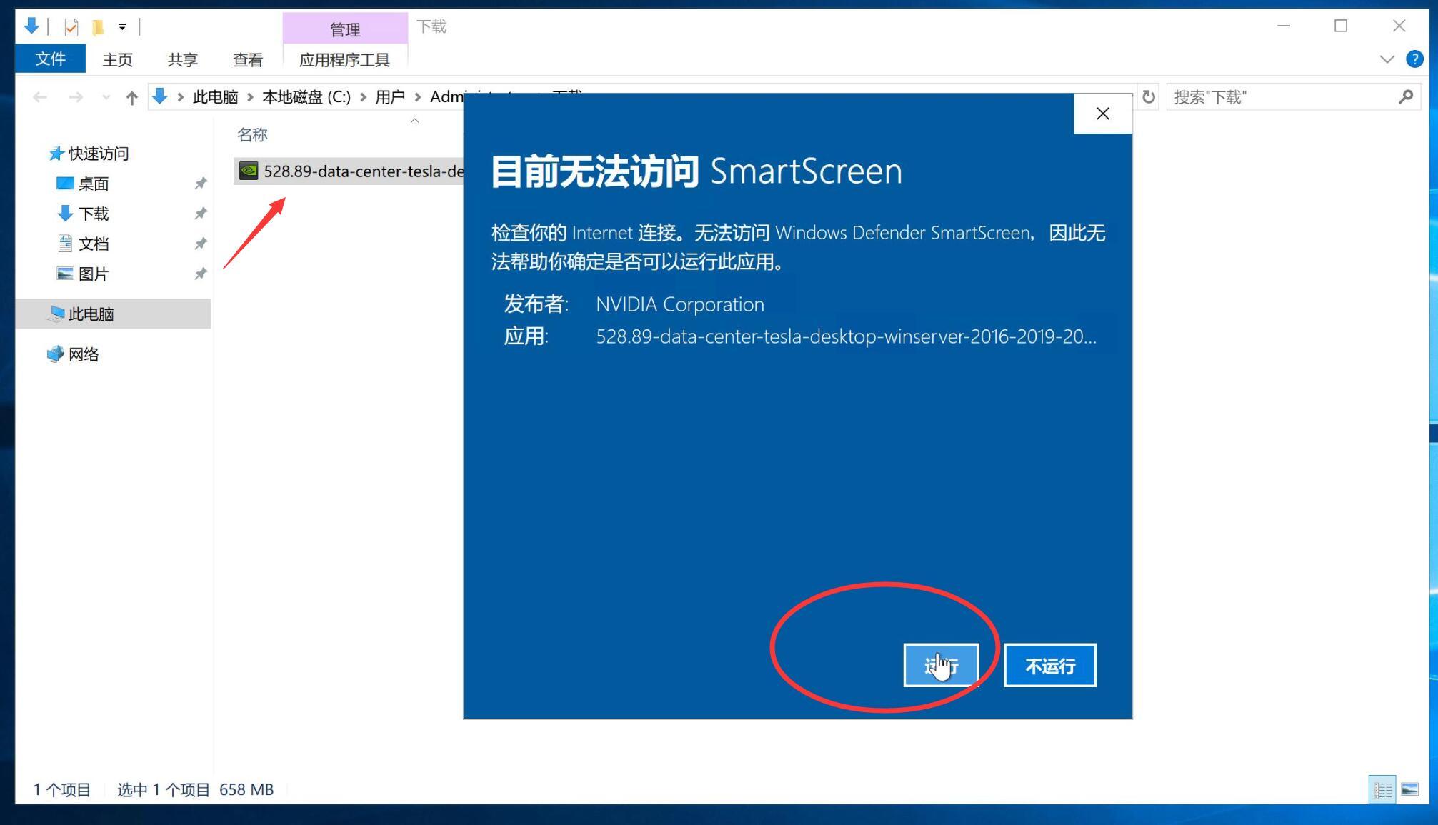Click 此电脑 in the address bar path
The width and height of the screenshot is (1438, 825).
pos(215,96)
